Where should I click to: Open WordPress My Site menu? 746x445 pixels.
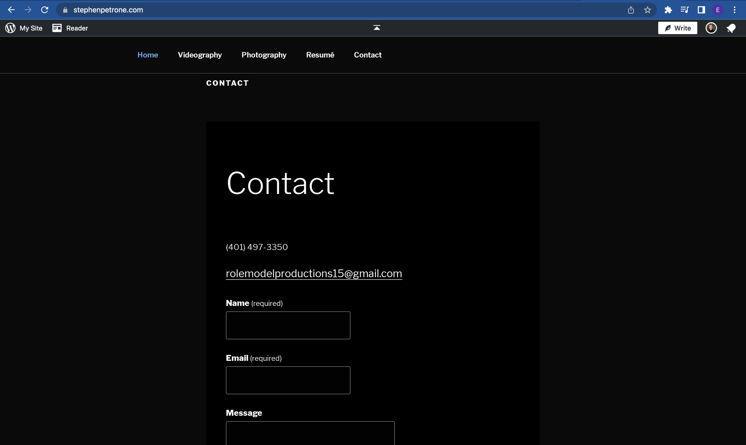coord(24,28)
